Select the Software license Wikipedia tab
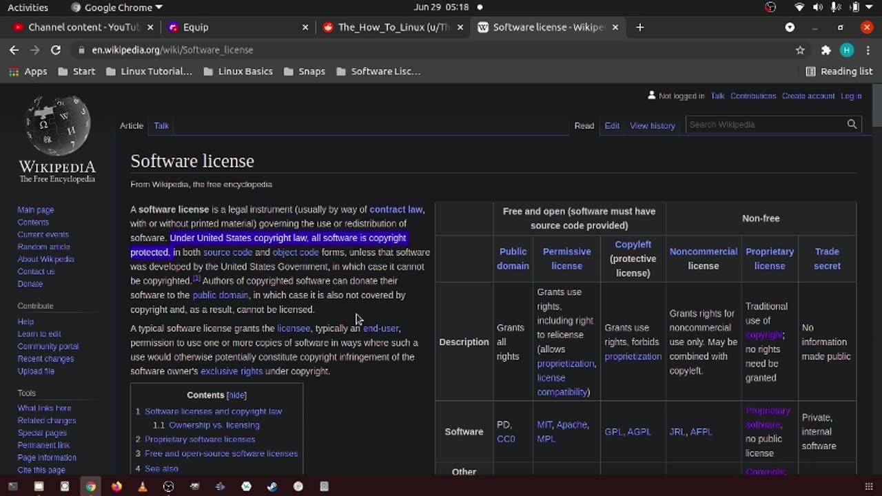Viewport: 882px width, 496px height. click(548, 28)
